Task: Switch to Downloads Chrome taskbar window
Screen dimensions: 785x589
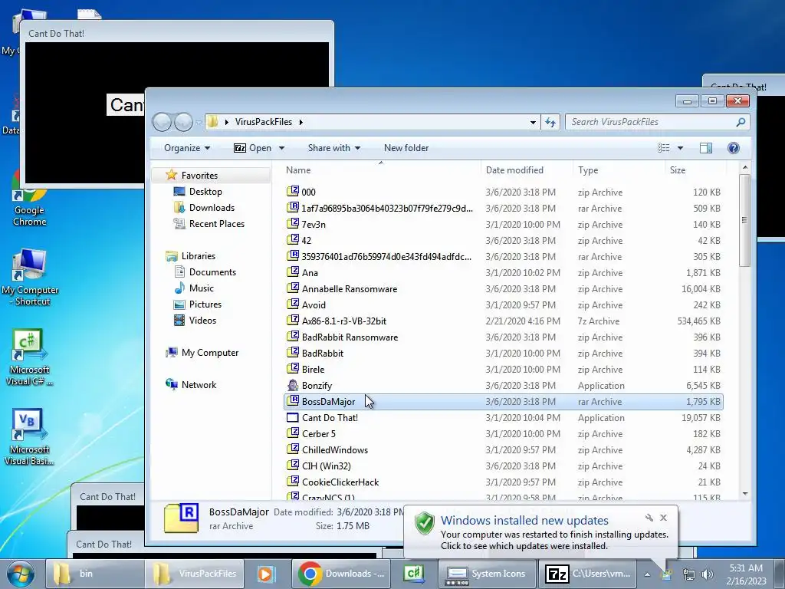Action: coord(340,574)
